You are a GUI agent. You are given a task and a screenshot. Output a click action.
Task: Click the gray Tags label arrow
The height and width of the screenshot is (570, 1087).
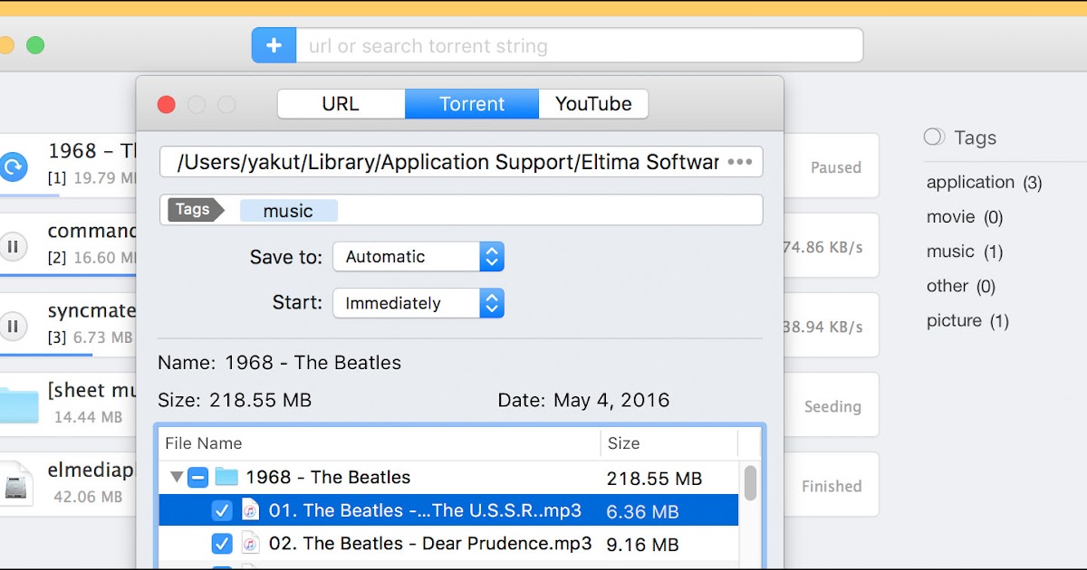pos(196,210)
